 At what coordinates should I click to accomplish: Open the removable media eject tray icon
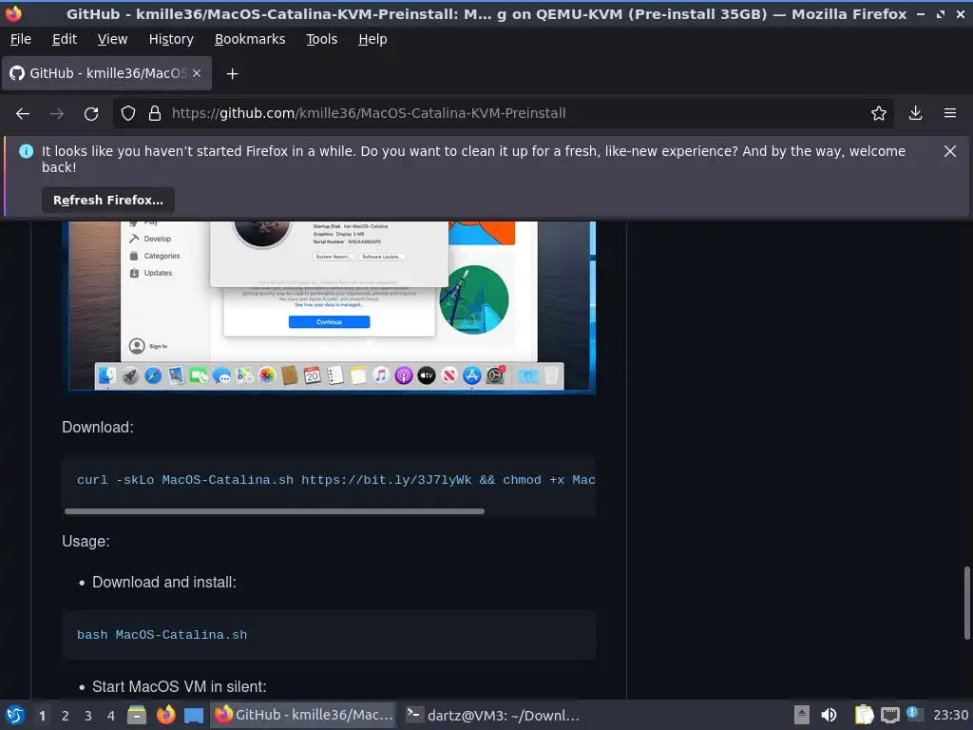click(x=801, y=715)
